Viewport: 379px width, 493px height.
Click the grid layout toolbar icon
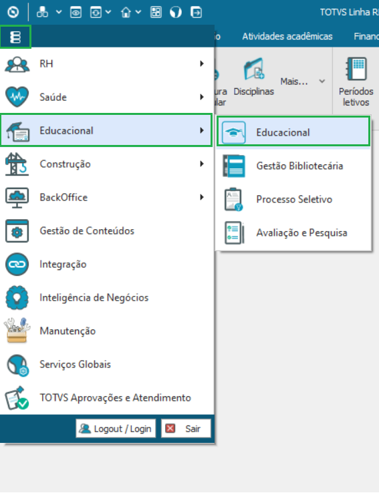click(156, 12)
